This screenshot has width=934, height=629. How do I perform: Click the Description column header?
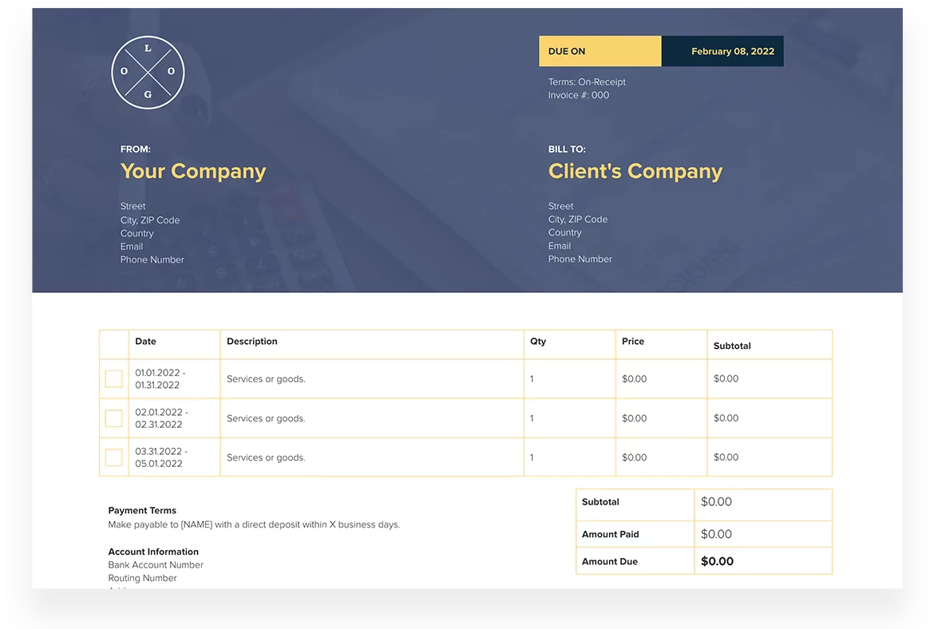pyautogui.click(x=251, y=341)
